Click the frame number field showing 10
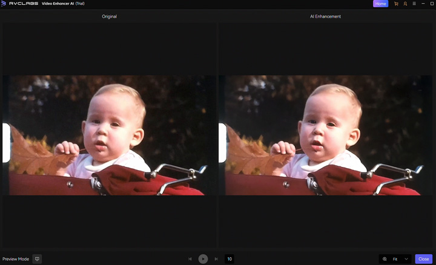This screenshot has width=436, height=265. [230, 259]
